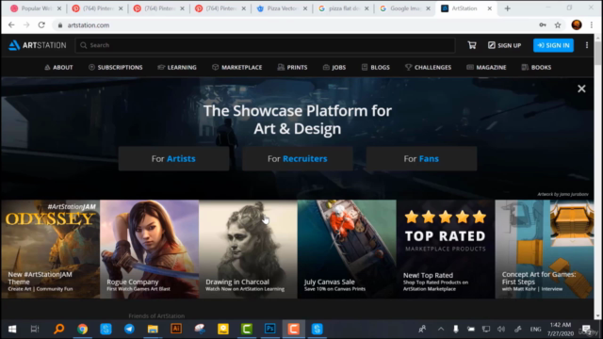The image size is (603, 339).
Task: Click the For Artists button
Action: (x=173, y=158)
